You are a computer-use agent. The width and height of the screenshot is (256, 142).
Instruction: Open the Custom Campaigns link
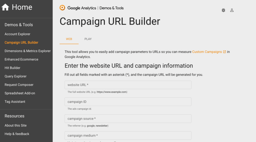(x=207, y=52)
